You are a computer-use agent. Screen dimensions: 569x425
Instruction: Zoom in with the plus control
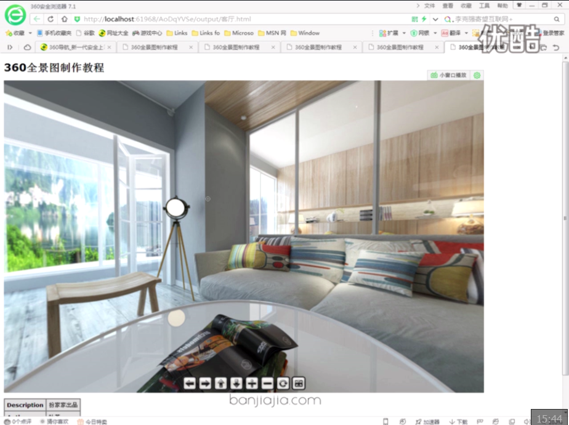click(x=252, y=383)
